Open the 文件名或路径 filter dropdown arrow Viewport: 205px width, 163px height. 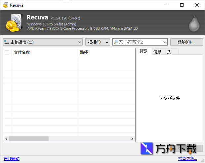(x=165, y=42)
